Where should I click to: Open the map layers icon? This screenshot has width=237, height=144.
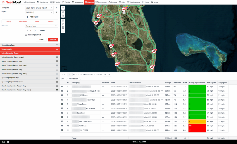click(x=63, y=16)
